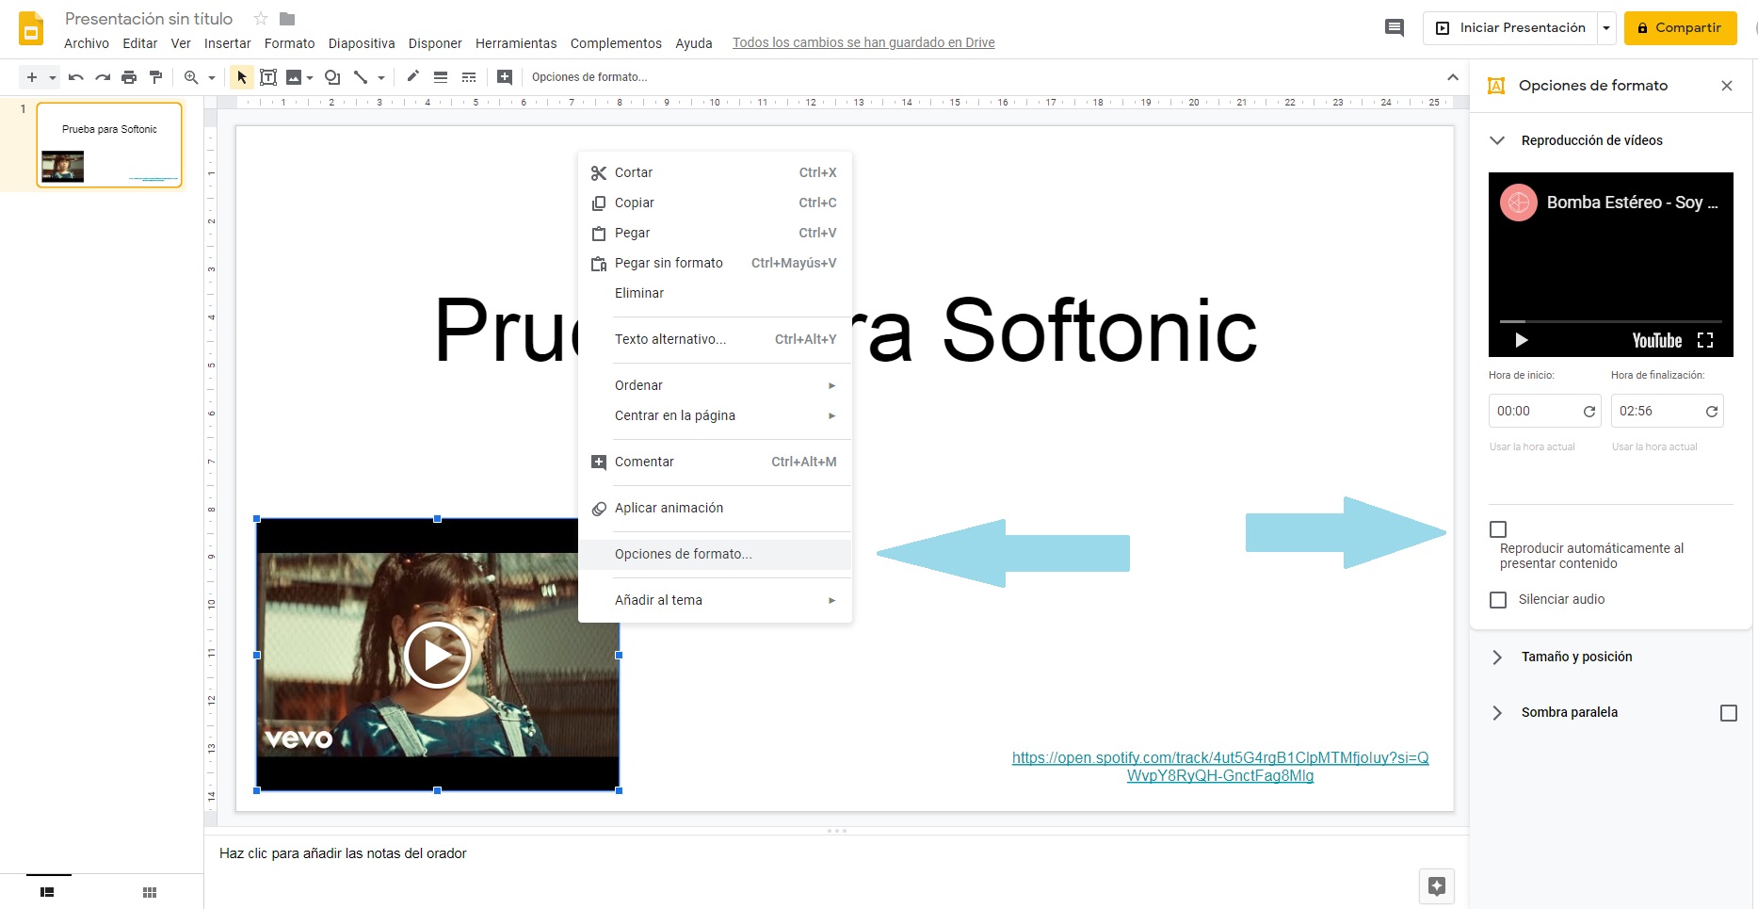The height and width of the screenshot is (909, 1758).
Task: Play the video preview in sidebar
Action: [x=1521, y=340]
